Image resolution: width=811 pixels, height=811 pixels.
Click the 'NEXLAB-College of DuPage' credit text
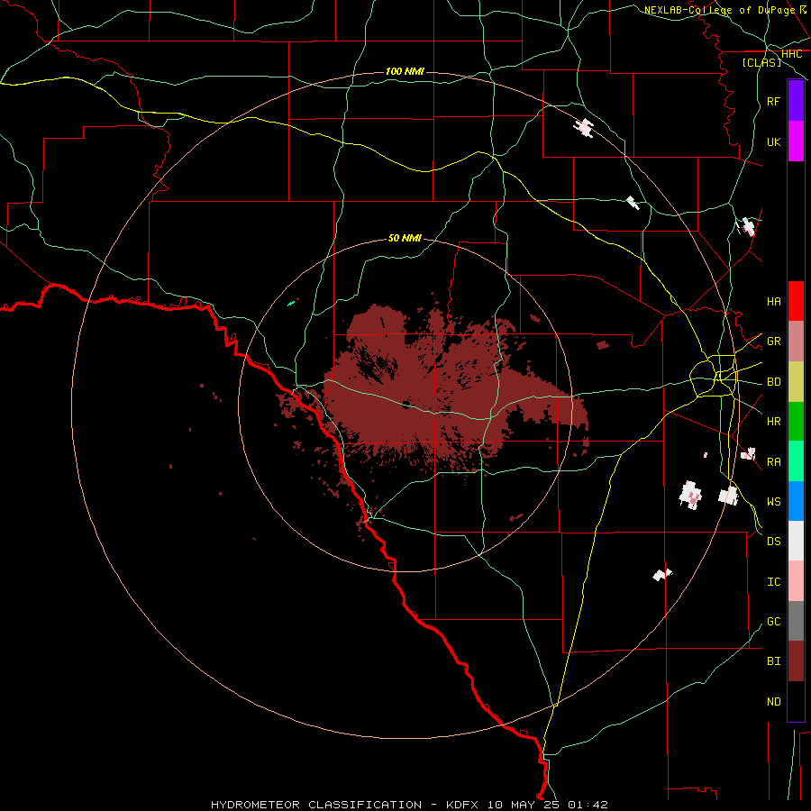719,10
